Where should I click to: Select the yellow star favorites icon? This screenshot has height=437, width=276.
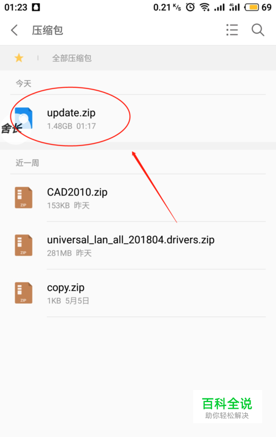coord(19,58)
